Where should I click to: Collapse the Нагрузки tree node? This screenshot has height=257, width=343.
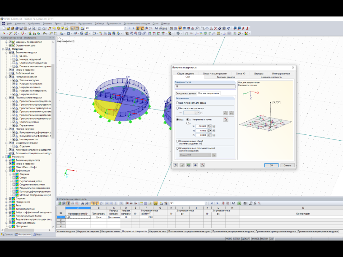click(x=3, y=49)
